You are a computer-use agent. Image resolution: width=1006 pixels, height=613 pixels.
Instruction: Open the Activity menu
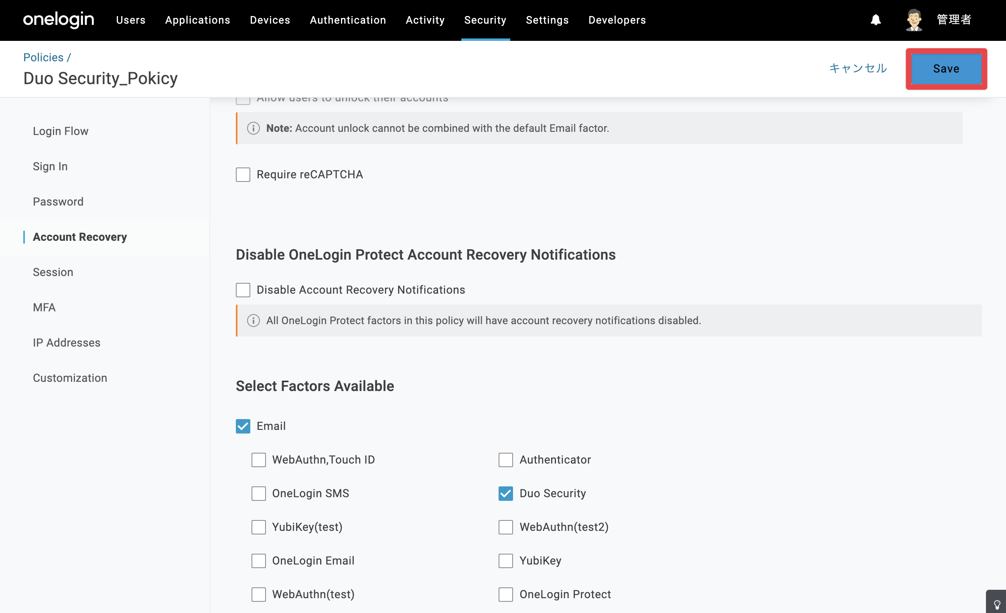[425, 20]
